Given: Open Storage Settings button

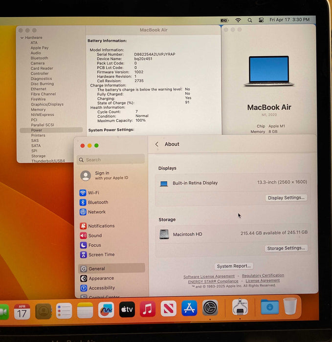Looking at the screenshot, I should point(286,248).
